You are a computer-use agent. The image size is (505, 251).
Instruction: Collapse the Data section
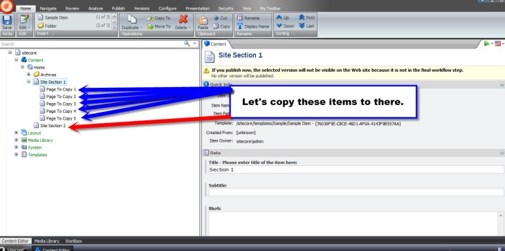point(502,153)
